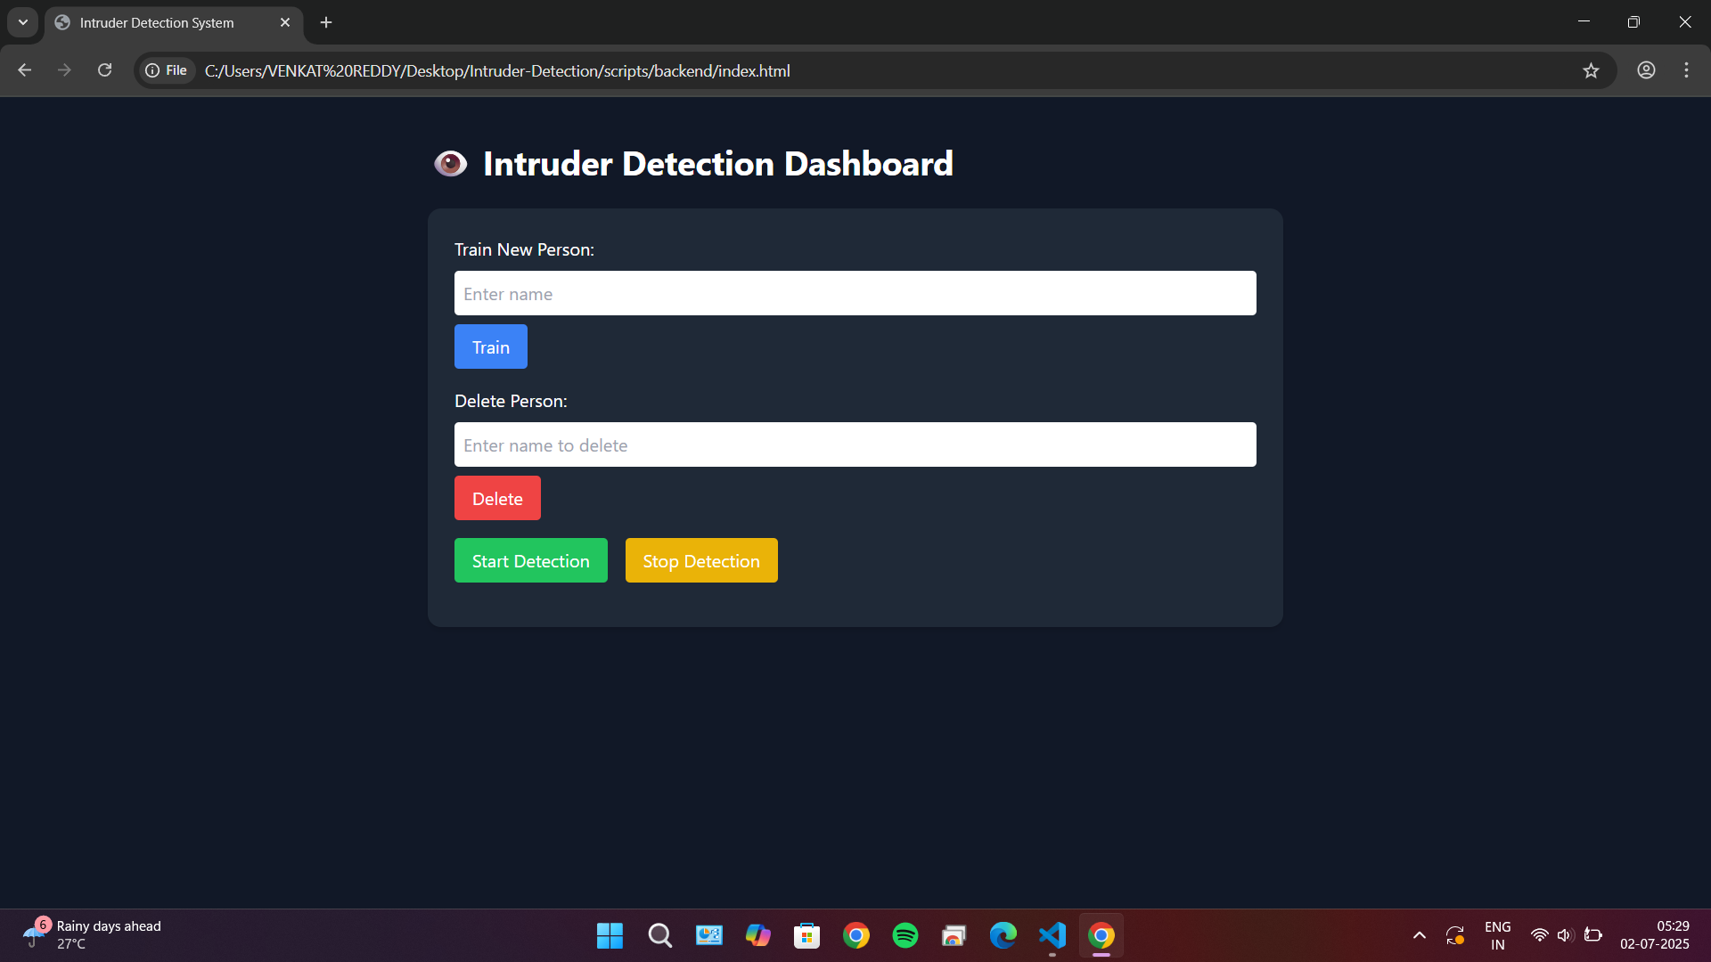Click the Windows Search icon
The image size is (1711, 962).
point(659,935)
